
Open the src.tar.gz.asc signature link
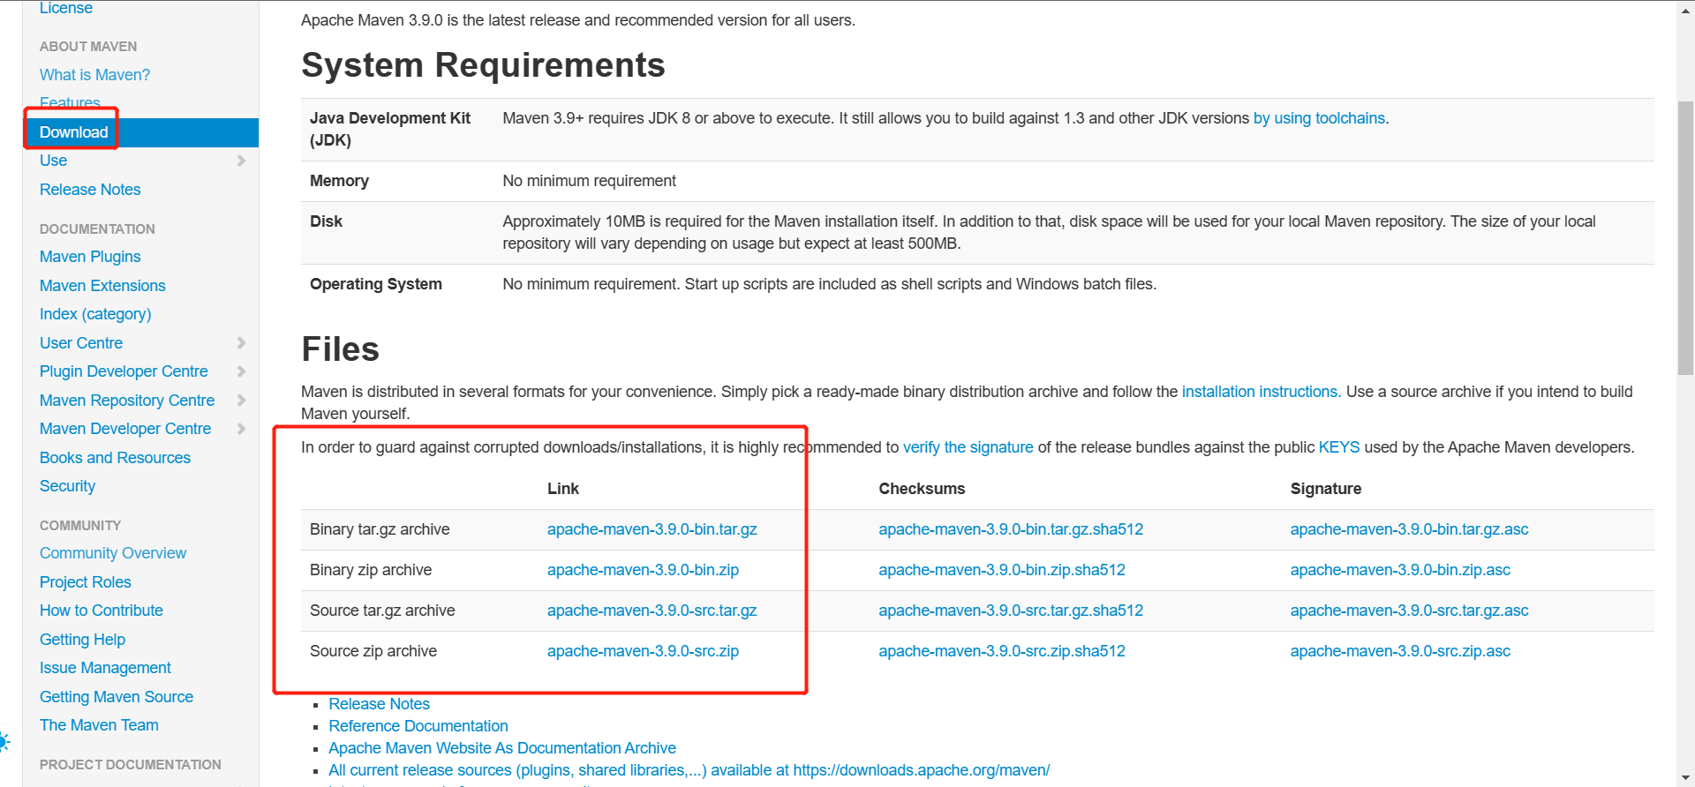point(1409,611)
